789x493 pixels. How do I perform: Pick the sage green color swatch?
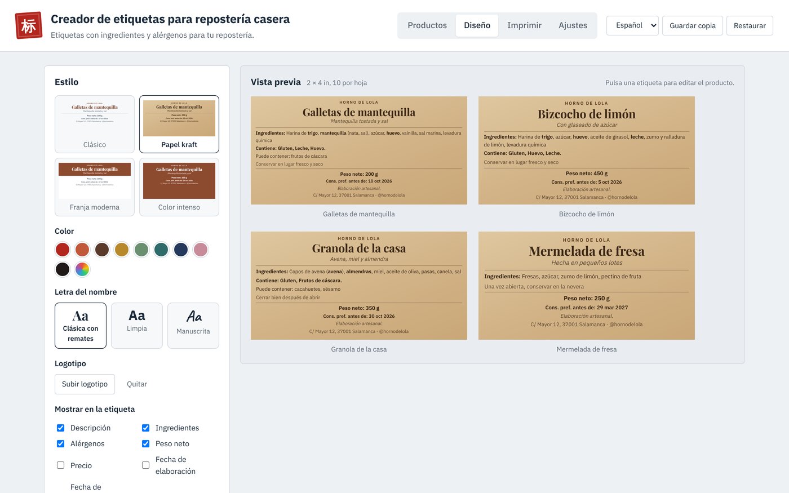tap(141, 250)
